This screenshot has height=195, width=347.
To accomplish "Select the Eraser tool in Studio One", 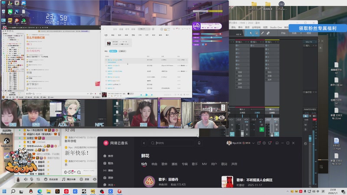I will pyautogui.click(x=268, y=33).
